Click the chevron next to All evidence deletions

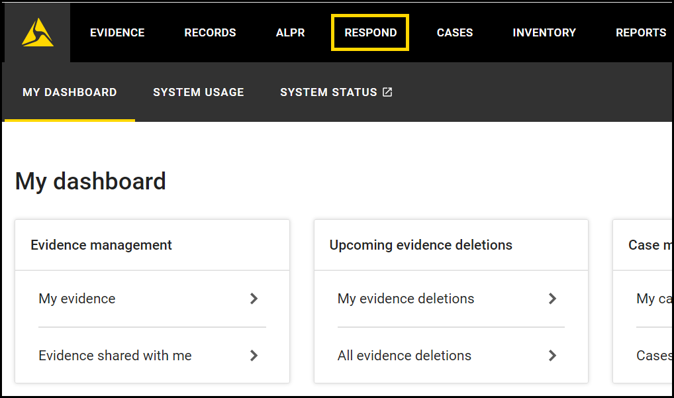[x=552, y=356]
